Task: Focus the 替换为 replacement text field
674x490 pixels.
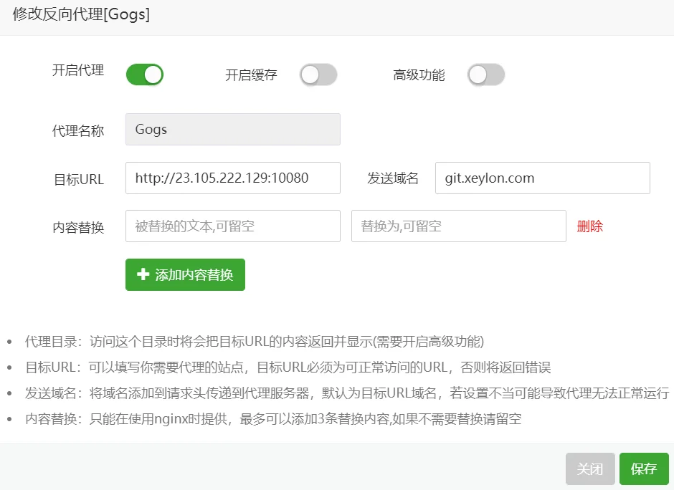Action: point(458,226)
